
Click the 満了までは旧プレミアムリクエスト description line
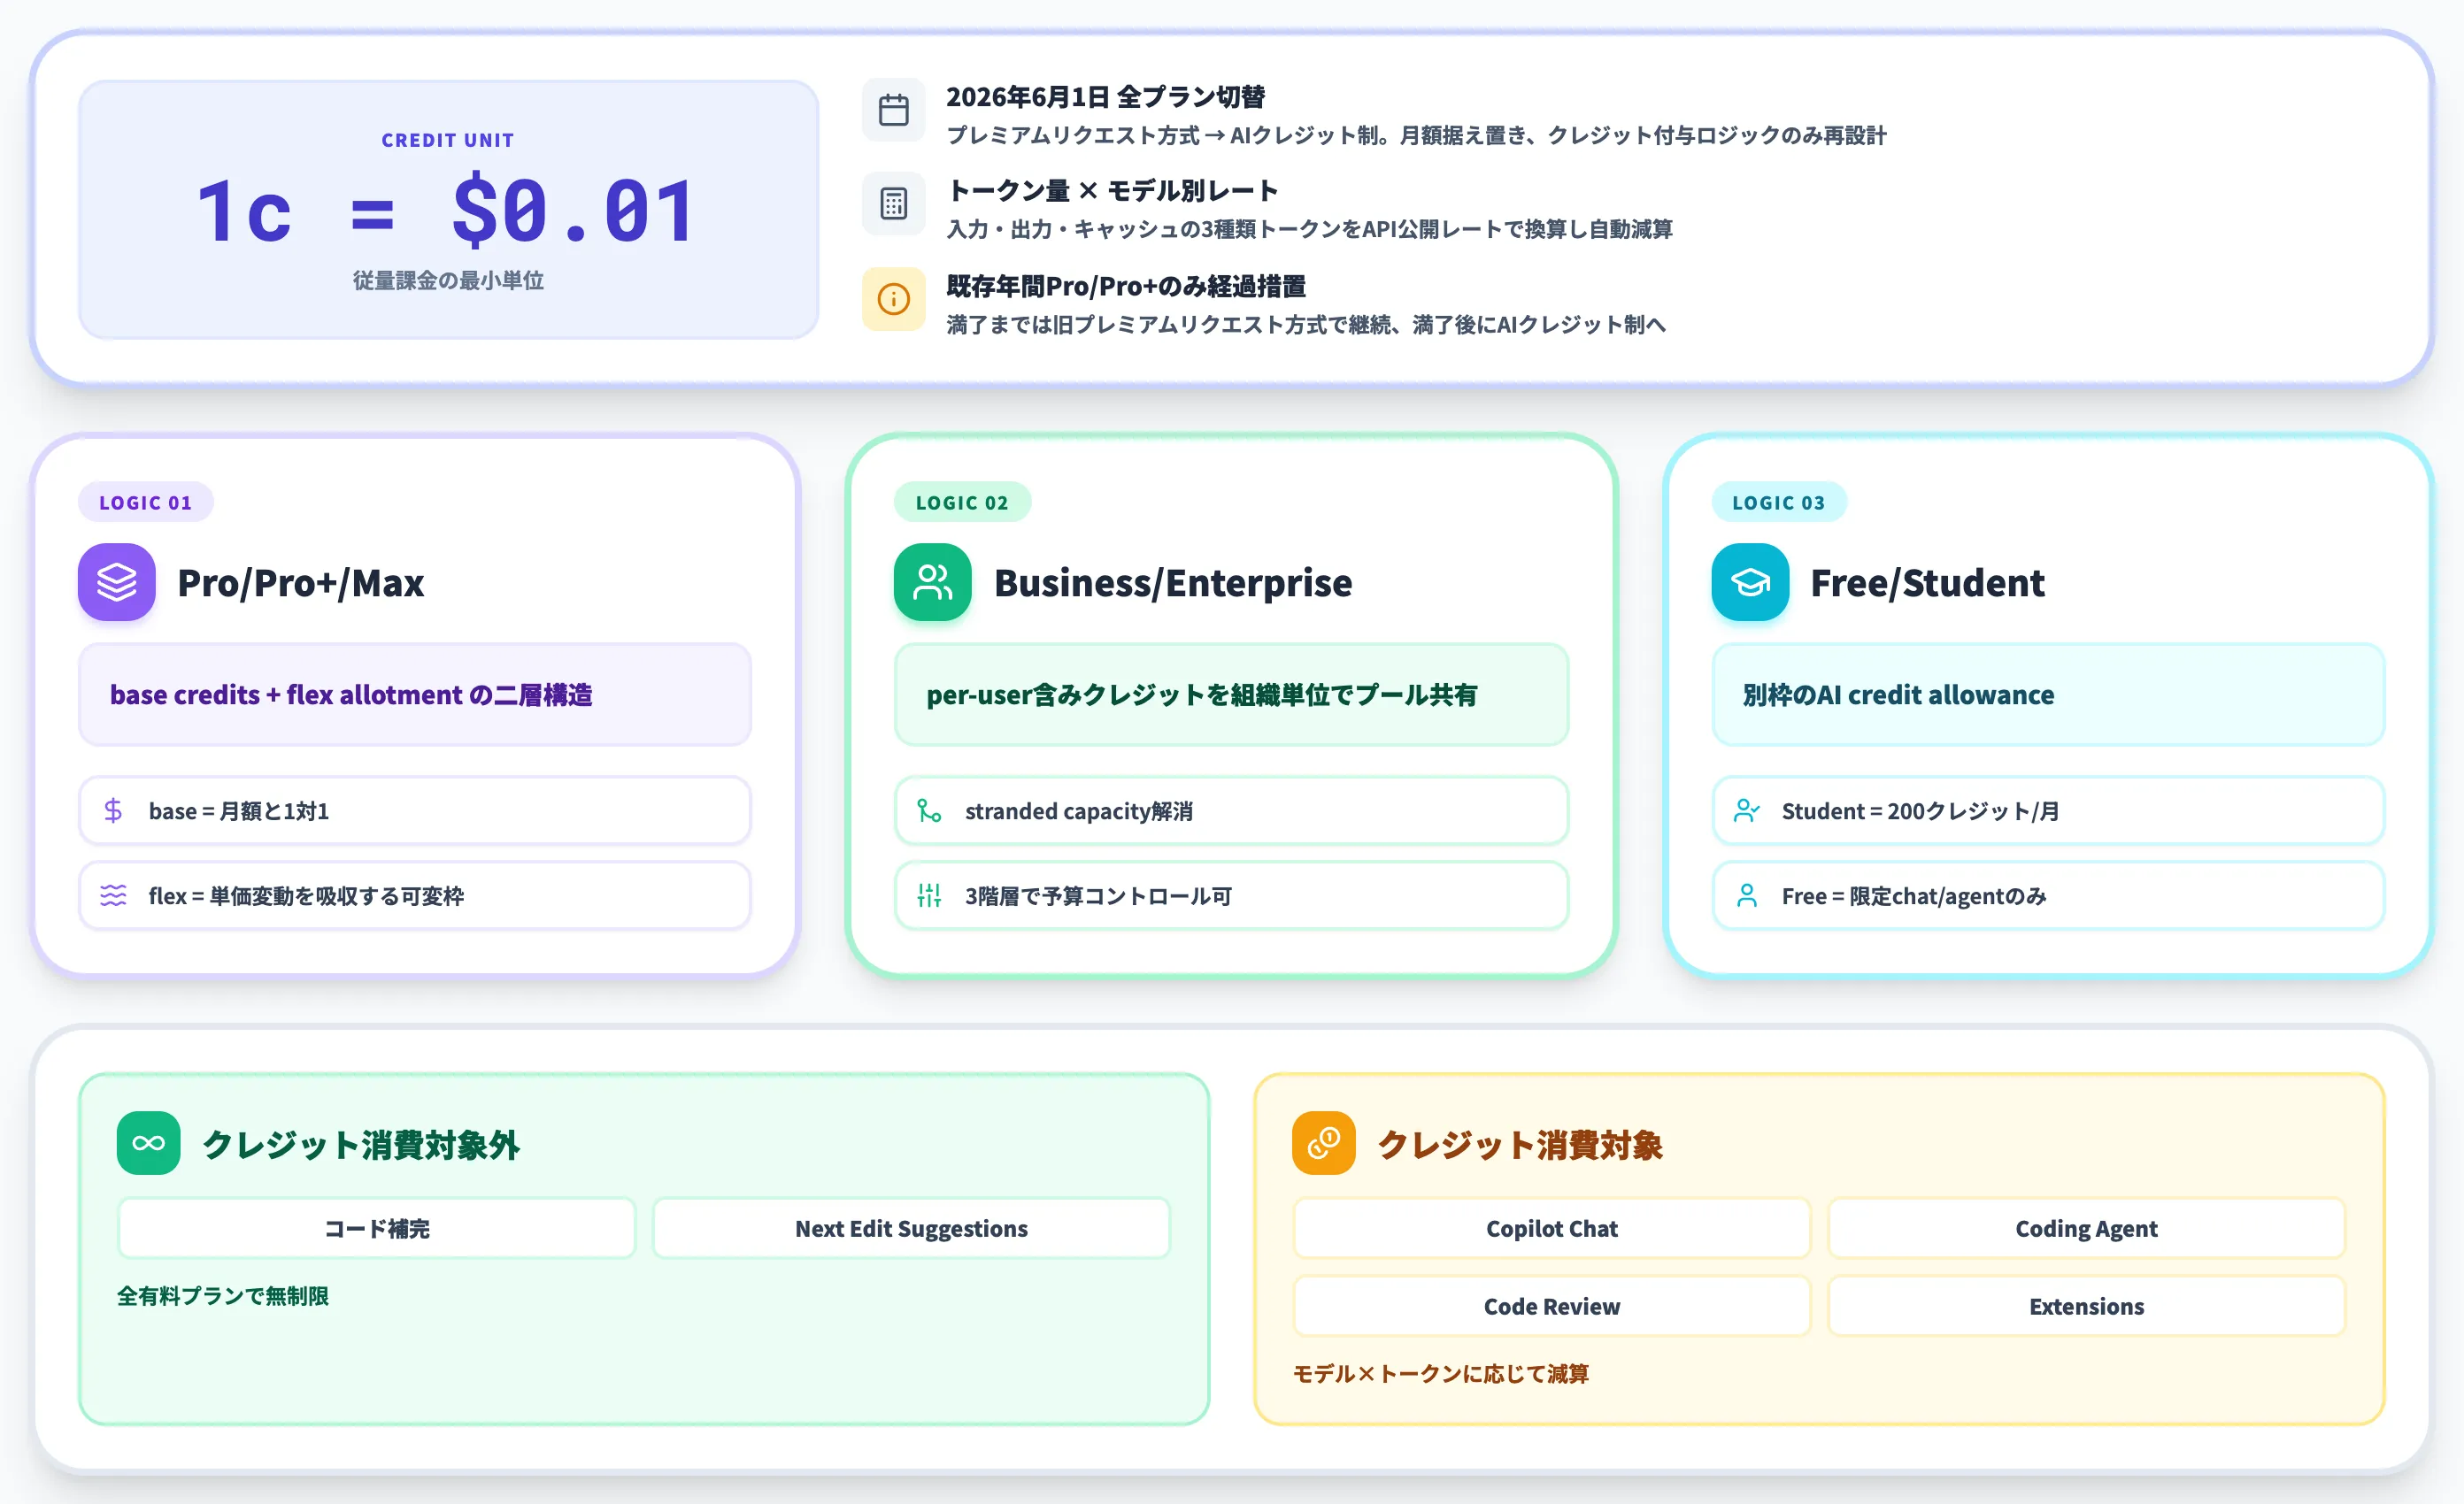click(1306, 324)
